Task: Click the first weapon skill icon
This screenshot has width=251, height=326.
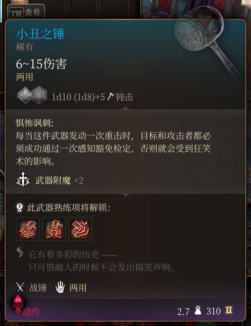Action: tap(28, 229)
